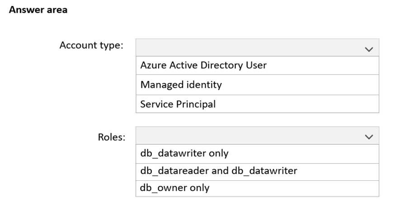Click the Roles label text
399x211 pixels.
(x=112, y=137)
